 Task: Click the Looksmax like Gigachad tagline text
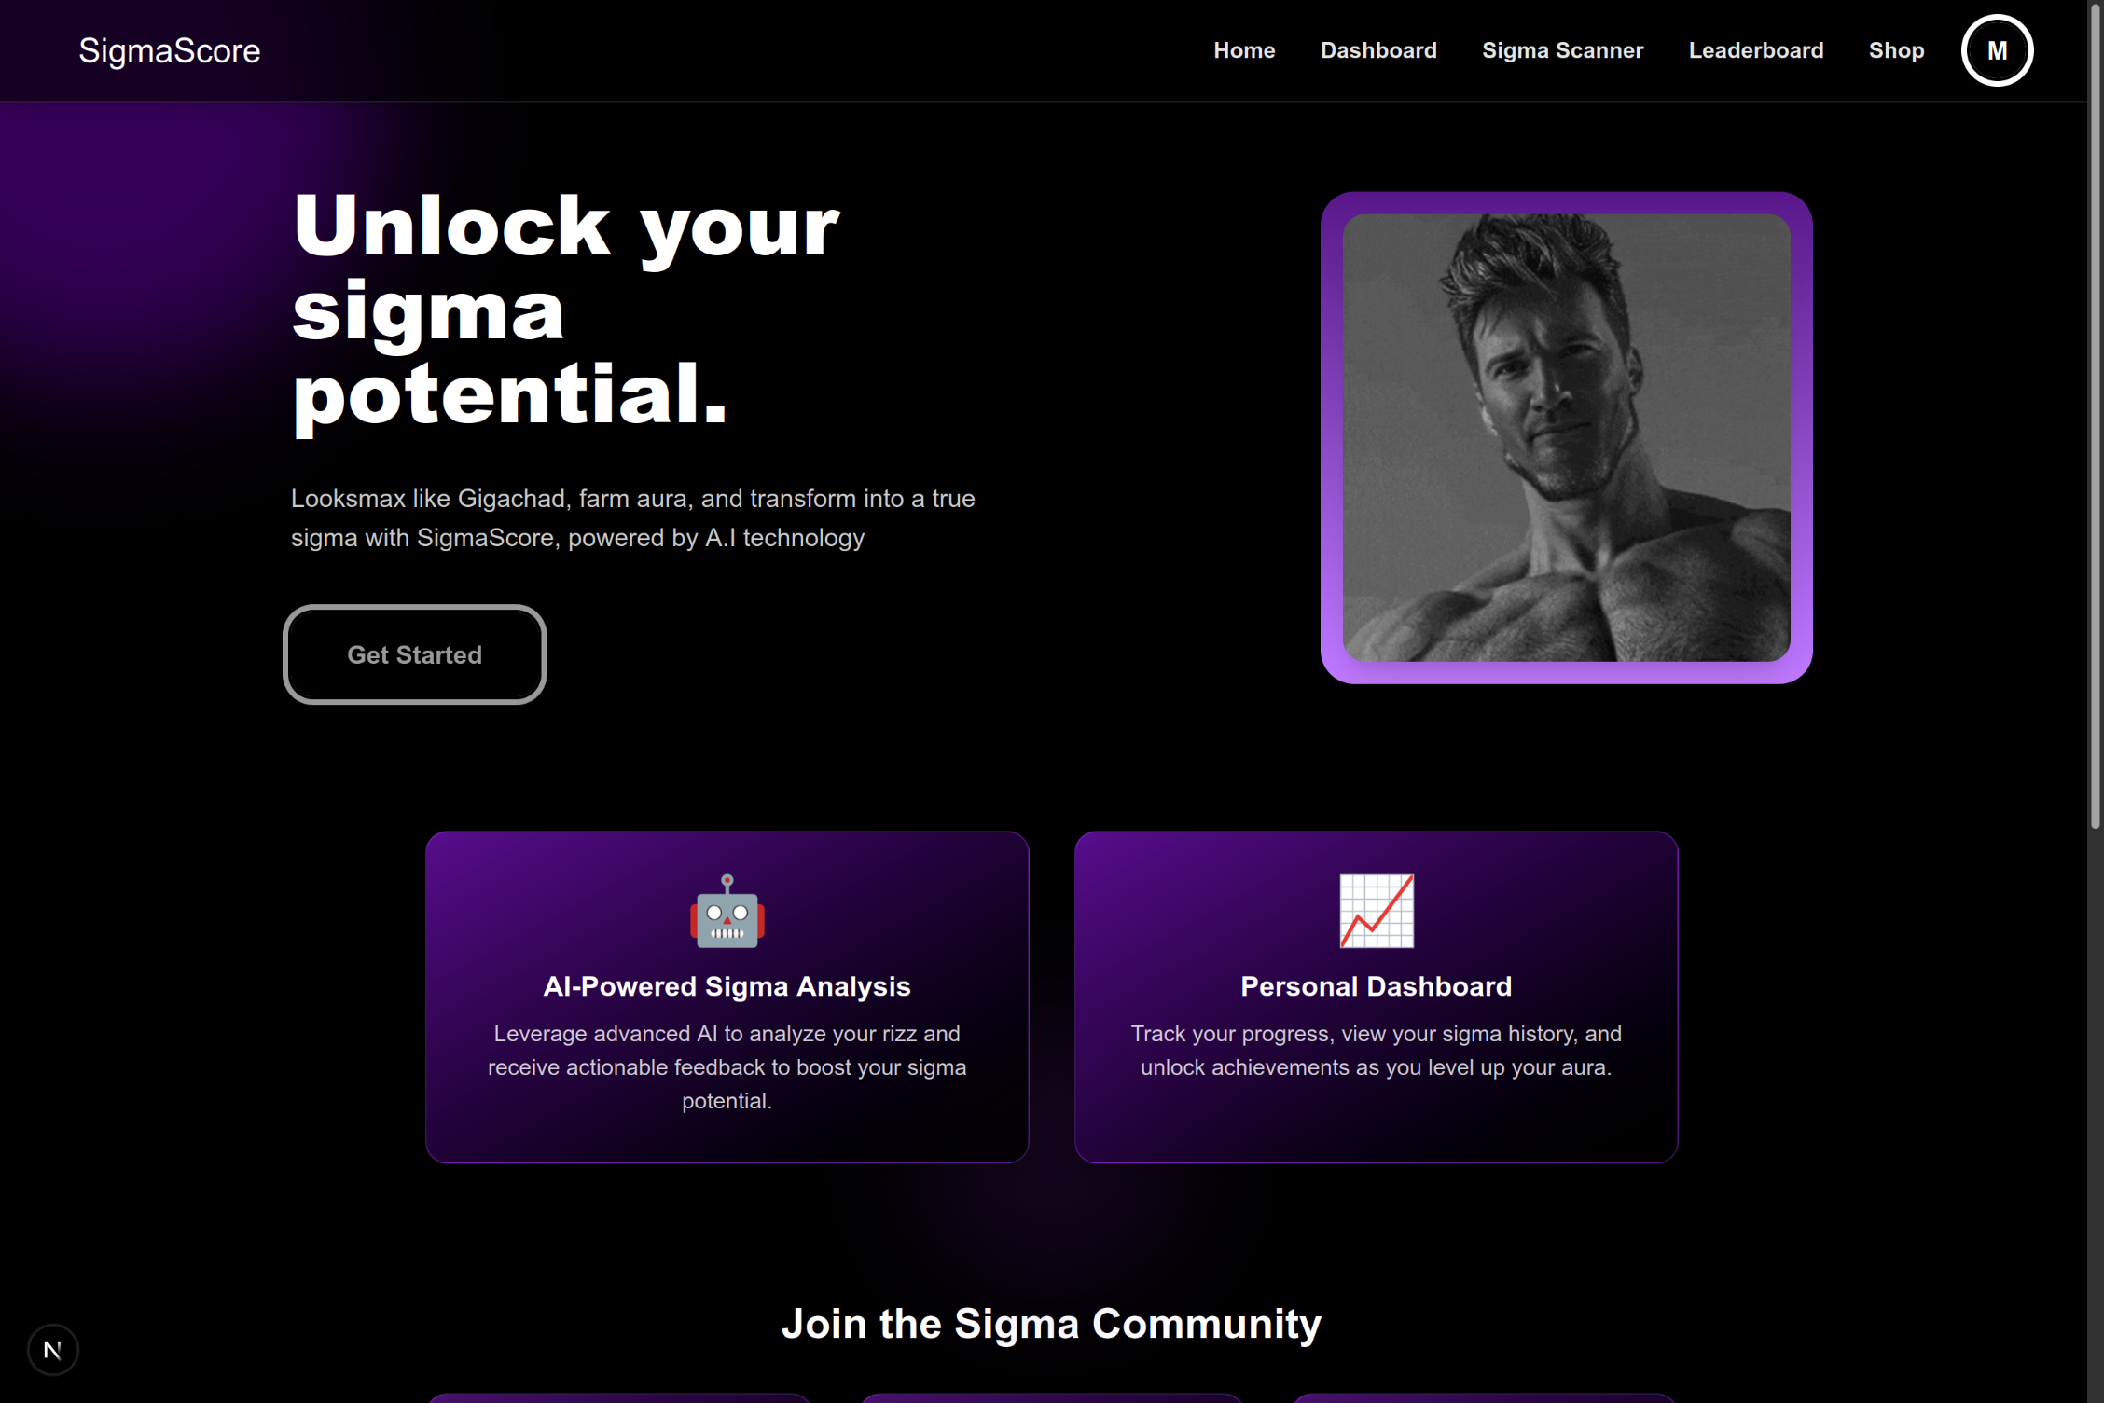pos(632,518)
